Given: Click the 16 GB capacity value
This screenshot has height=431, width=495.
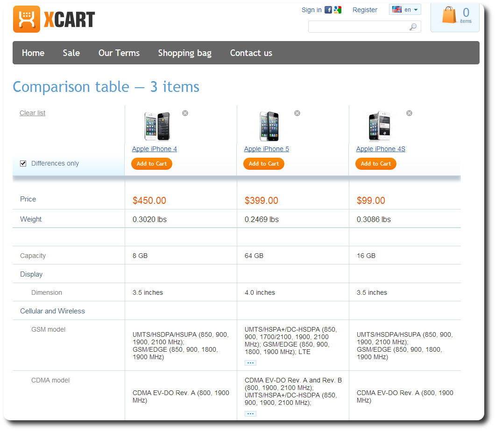Looking at the screenshot, I should point(366,256).
